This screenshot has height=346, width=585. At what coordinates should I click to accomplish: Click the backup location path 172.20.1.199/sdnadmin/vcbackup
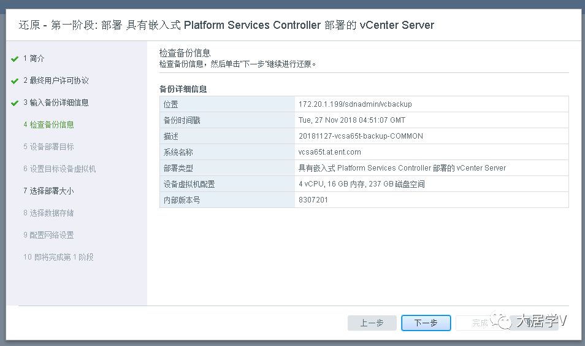point(355,104)
